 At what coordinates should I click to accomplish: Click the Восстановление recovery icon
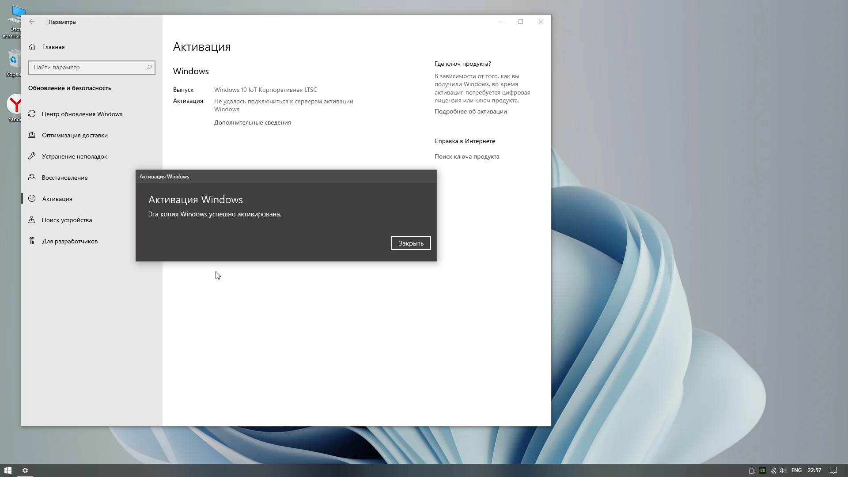pyautogui.click(x=32, y=178)
